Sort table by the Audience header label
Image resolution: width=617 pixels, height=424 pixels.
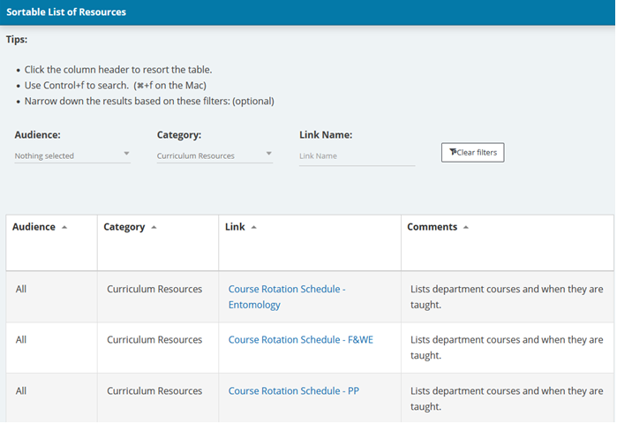point(34,227)
